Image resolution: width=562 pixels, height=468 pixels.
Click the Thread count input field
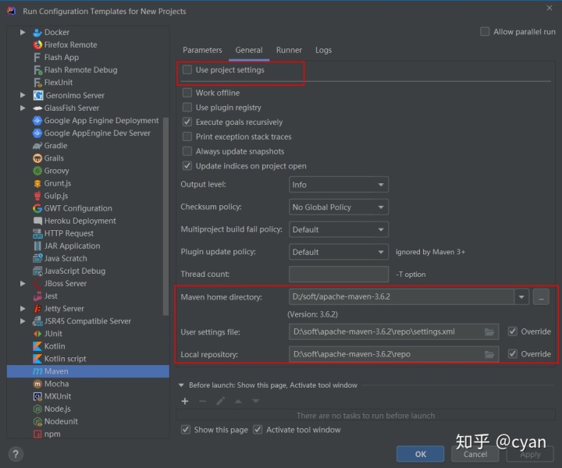[339, 275]
